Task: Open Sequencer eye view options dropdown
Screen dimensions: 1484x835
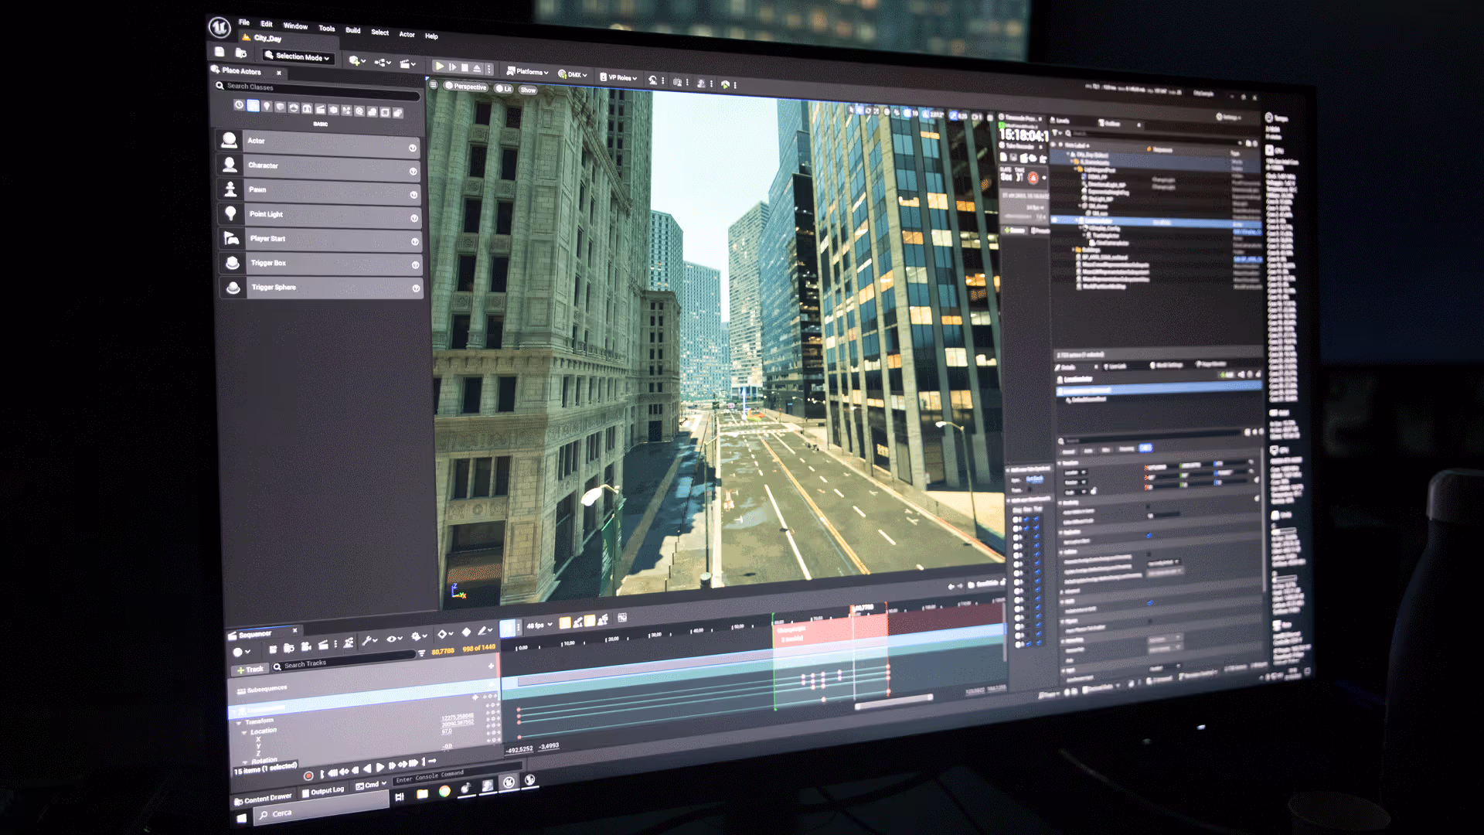Action: coord(394,639)
